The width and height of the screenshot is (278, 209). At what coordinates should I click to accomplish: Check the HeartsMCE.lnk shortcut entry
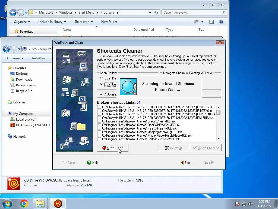click(x=99, y=128)
